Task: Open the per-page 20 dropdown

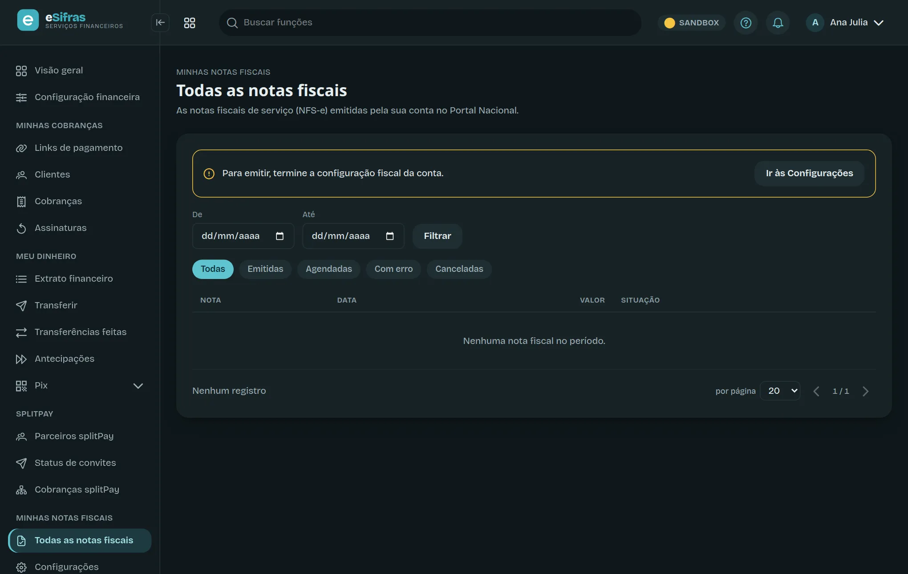Action: coord(780,391)
